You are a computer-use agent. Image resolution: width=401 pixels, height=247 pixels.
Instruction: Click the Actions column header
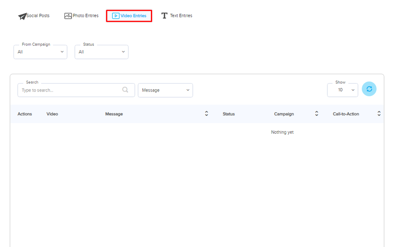coord(25,114)
